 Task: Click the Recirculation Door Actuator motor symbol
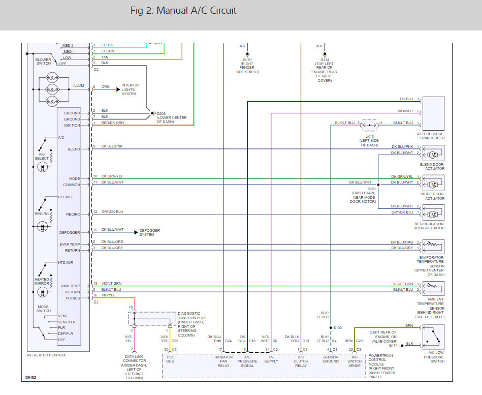(433, 215)
